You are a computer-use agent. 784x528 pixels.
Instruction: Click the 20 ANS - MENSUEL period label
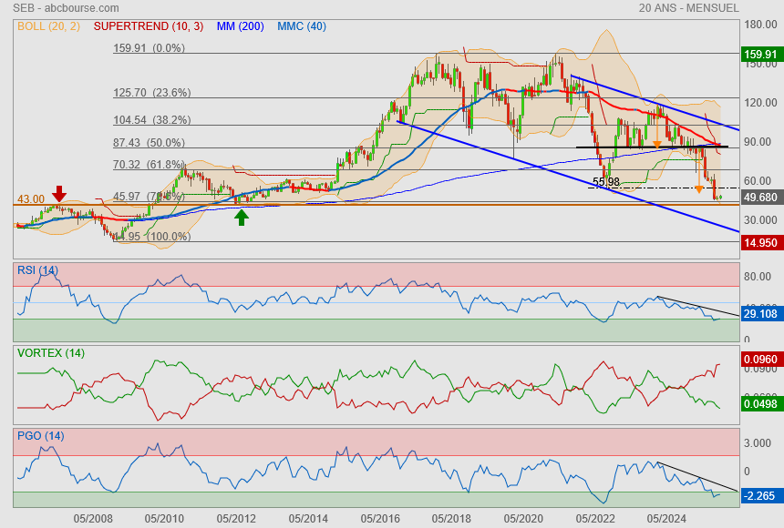pos(689,8)
